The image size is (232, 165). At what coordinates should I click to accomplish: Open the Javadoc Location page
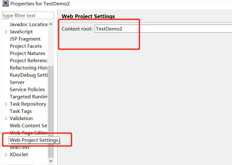click(29, 25)
